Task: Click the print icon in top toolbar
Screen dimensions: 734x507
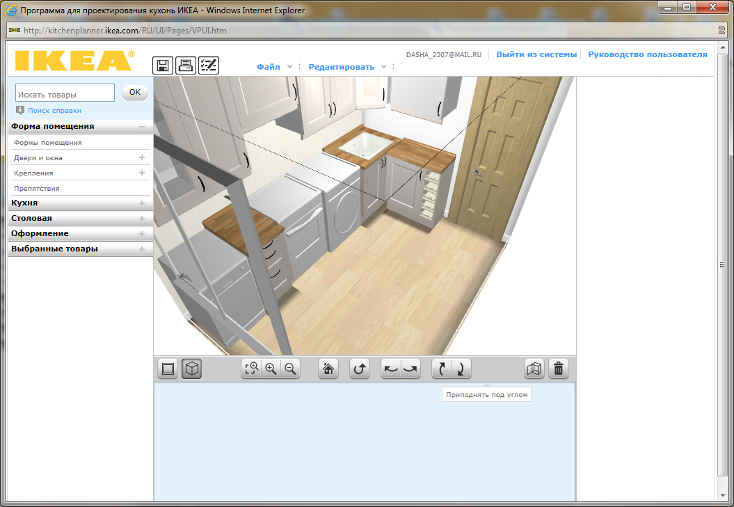Action: tap(186, 65)
